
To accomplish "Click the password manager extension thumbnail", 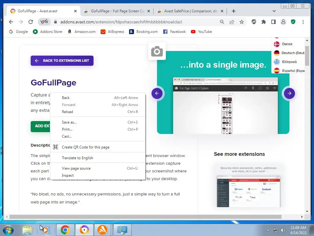I will click(x=248, y=187).
